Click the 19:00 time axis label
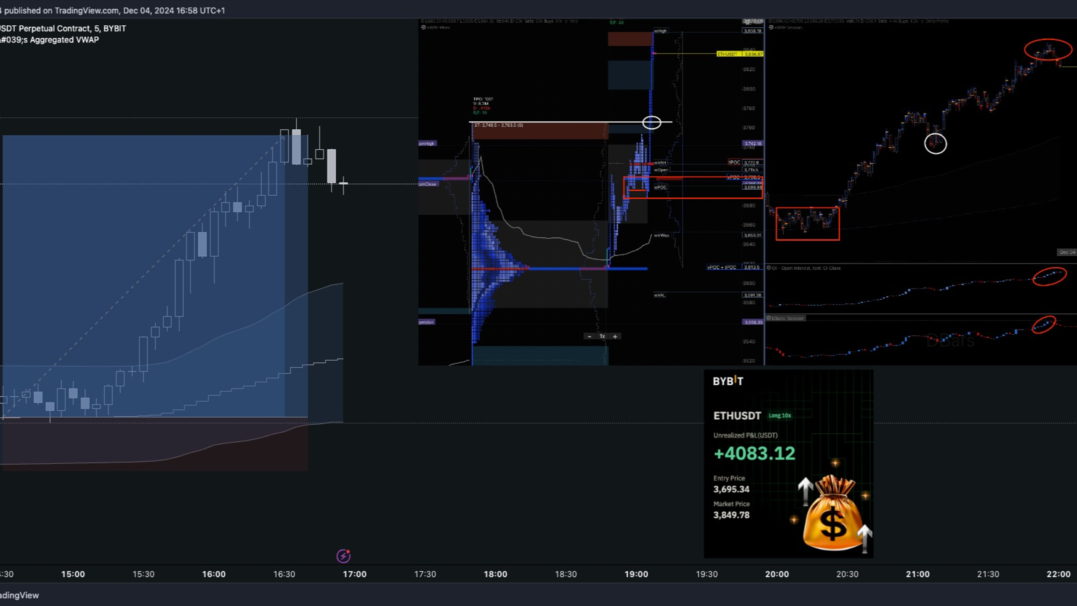 coord(636,574)
